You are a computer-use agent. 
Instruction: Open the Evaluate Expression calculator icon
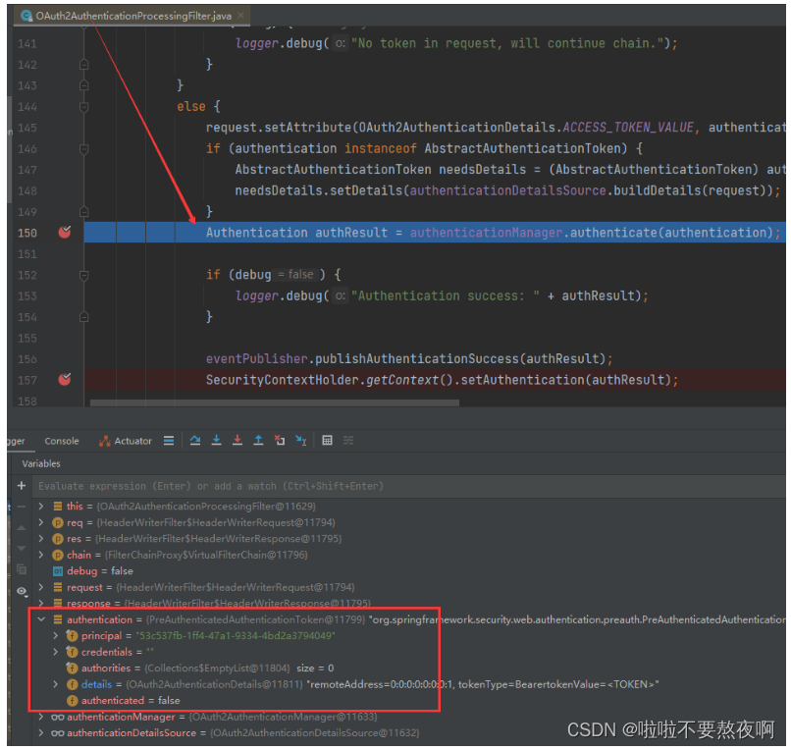(x=328, y=441)
